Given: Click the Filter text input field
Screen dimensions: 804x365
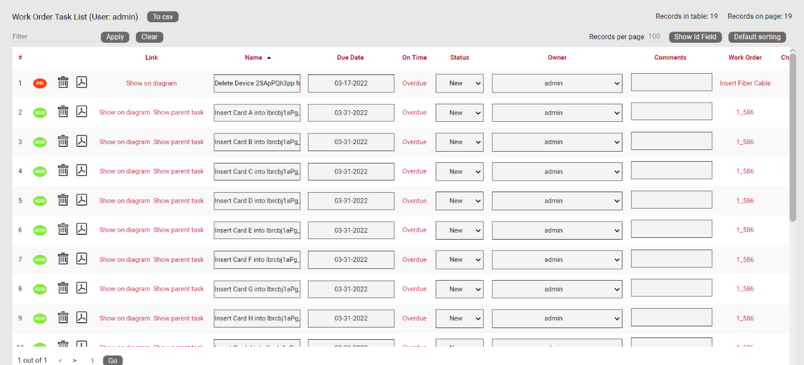Looking at the screenshot, I should (x=53, y=36).
